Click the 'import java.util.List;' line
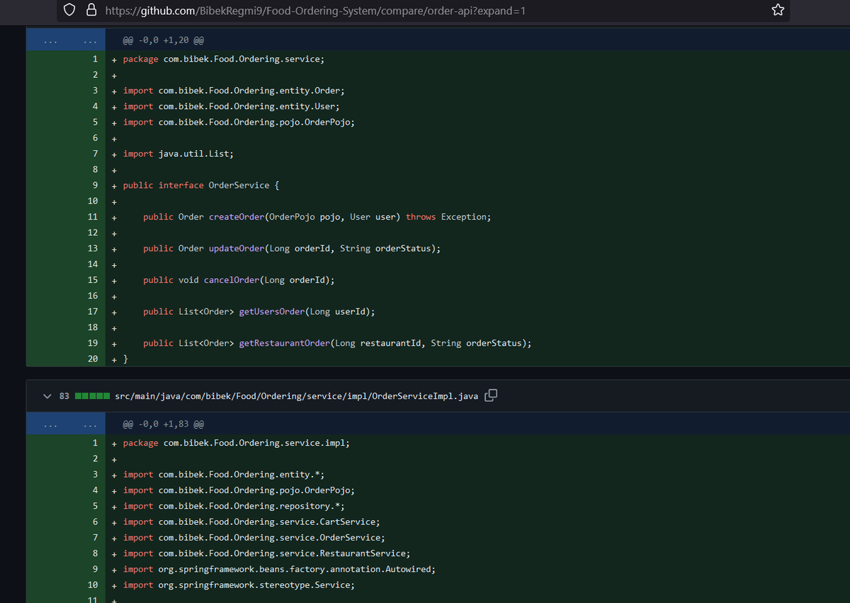 pos(178,154)
